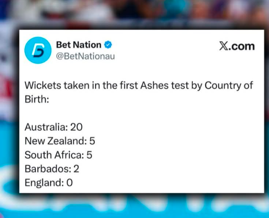Select the "Barbados: 2" line

[52, 169]
